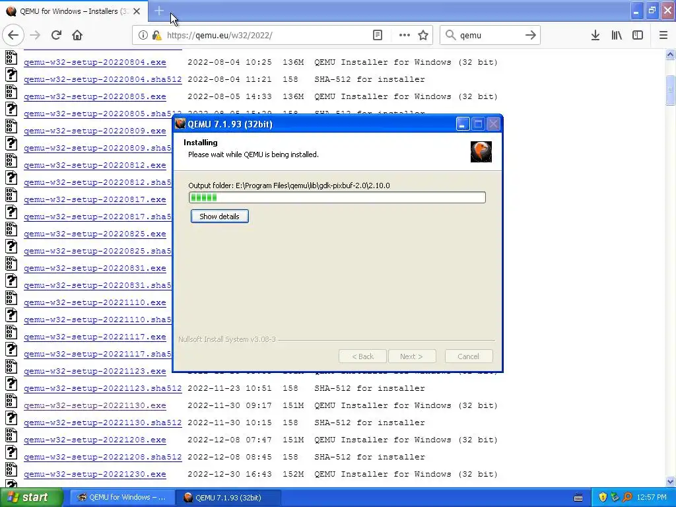
Task: Show the sidebar panel
Action: point(638,36)
